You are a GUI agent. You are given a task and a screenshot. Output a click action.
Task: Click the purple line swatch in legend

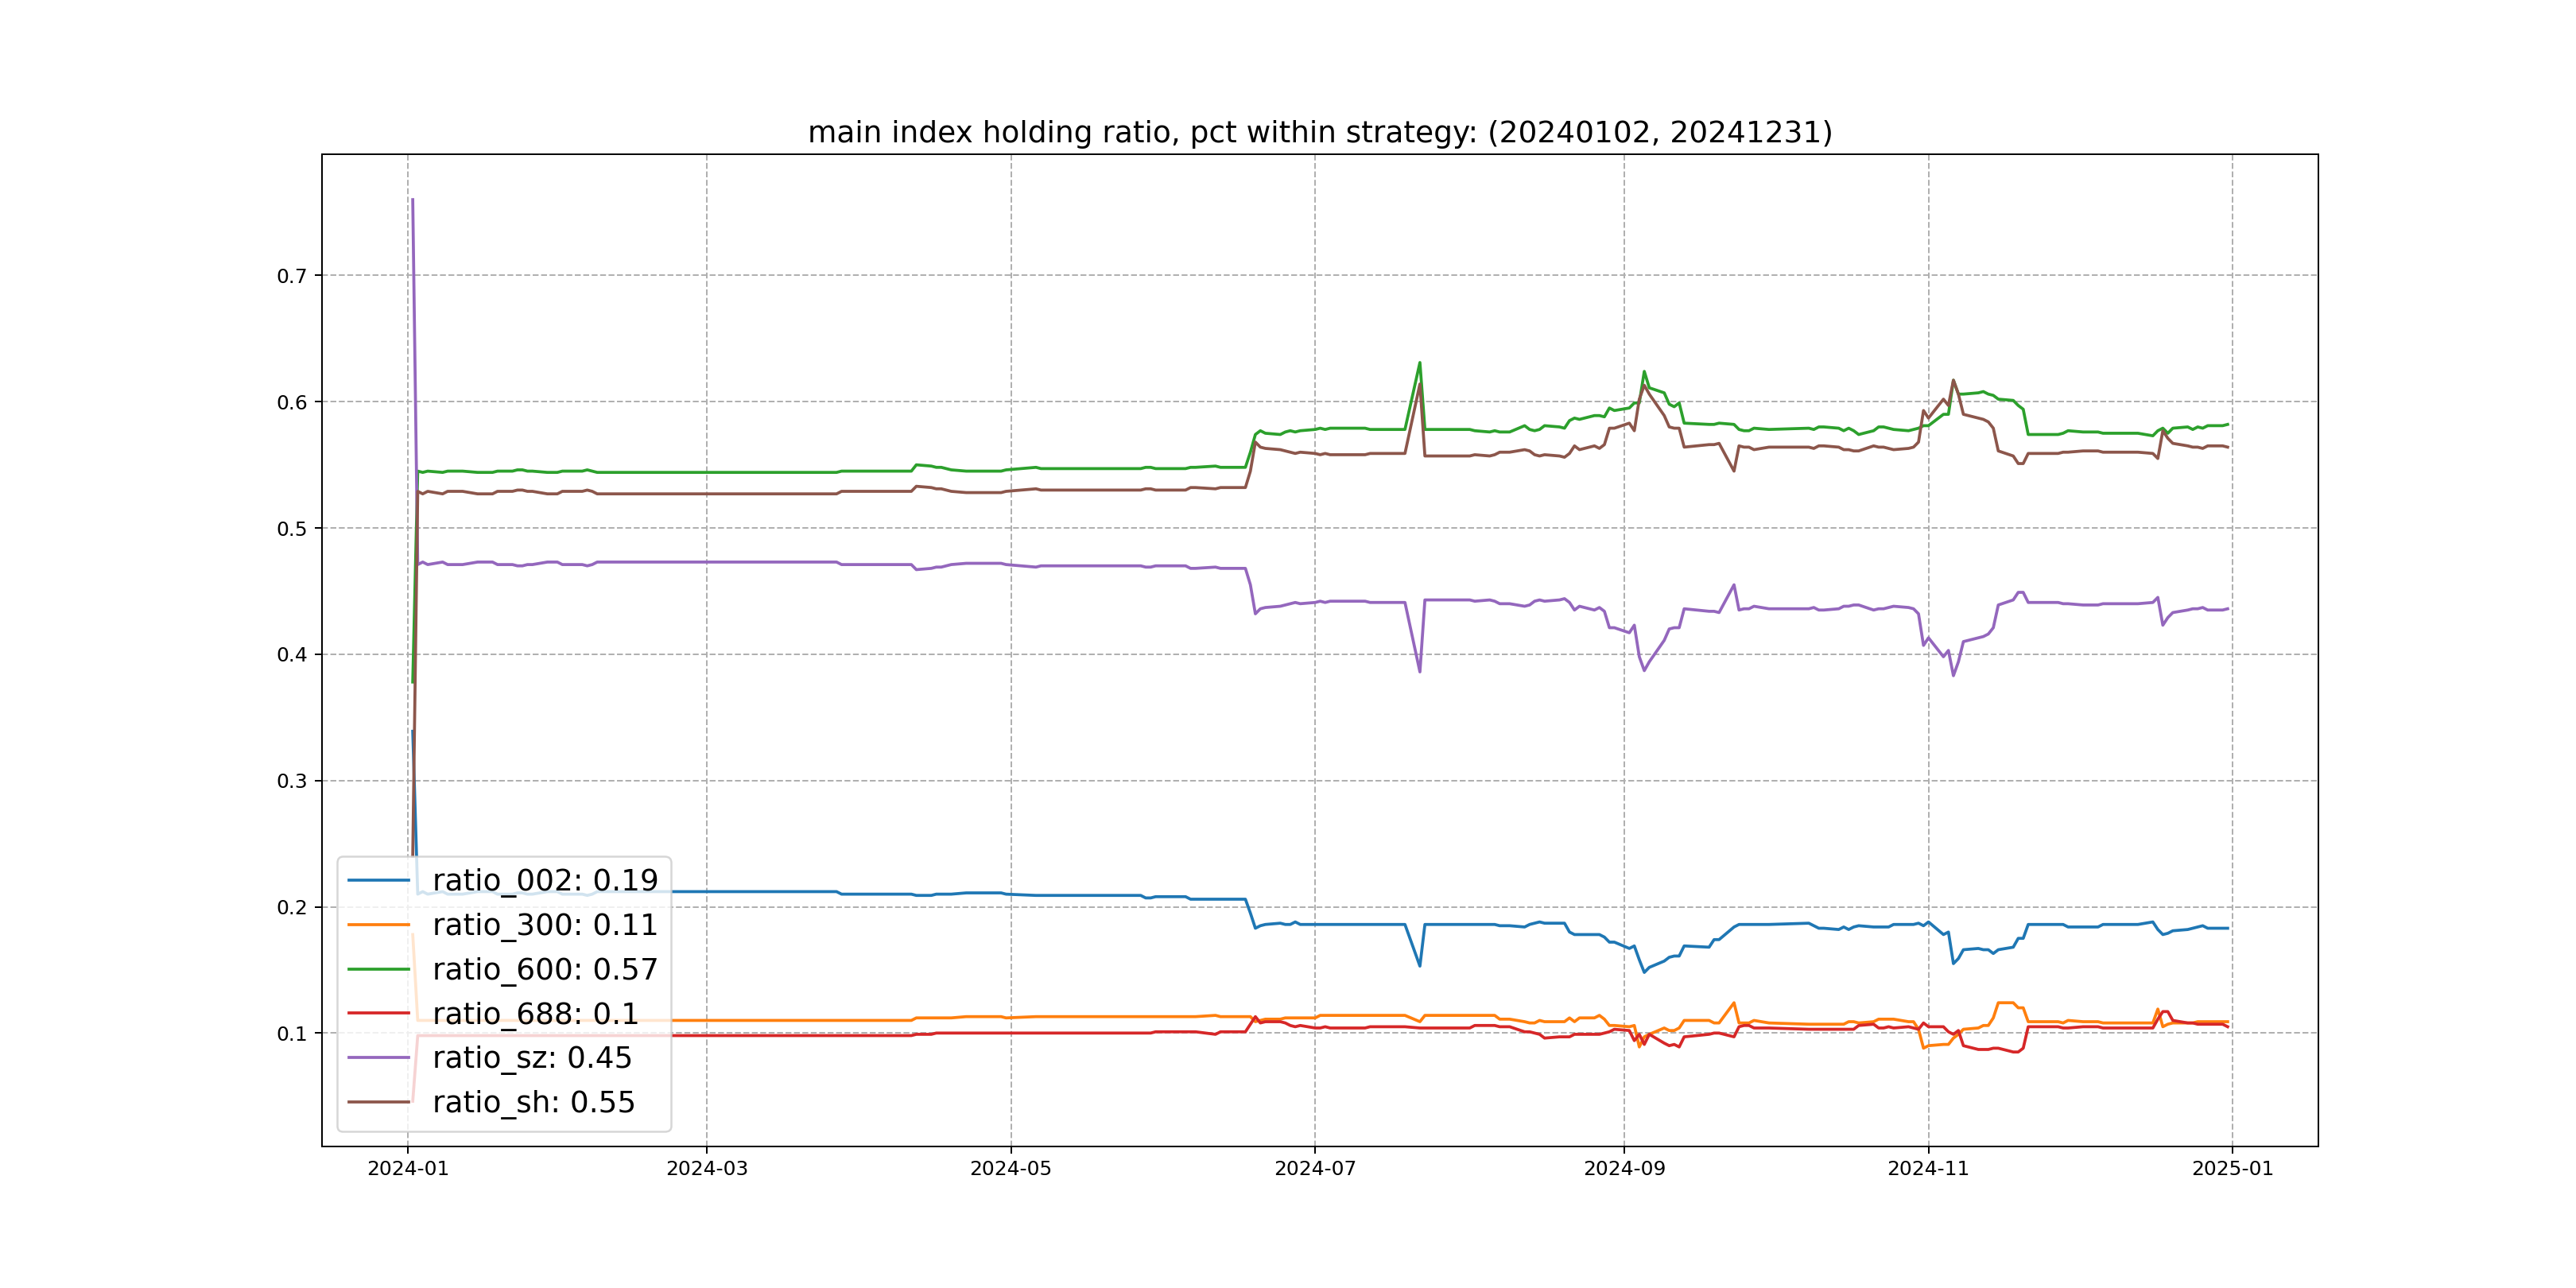(x=379, y=1057)
